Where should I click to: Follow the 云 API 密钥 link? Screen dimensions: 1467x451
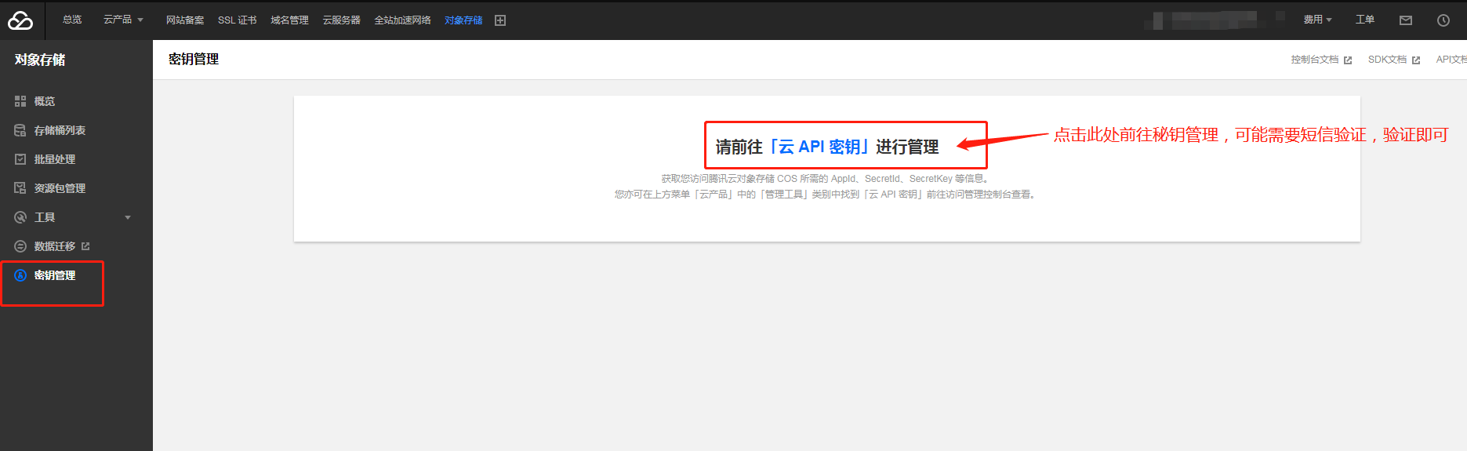click(x=819, y=147)
